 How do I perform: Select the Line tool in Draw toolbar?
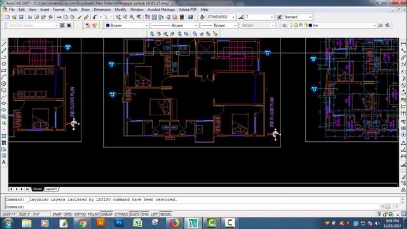[x=4, y=44]
